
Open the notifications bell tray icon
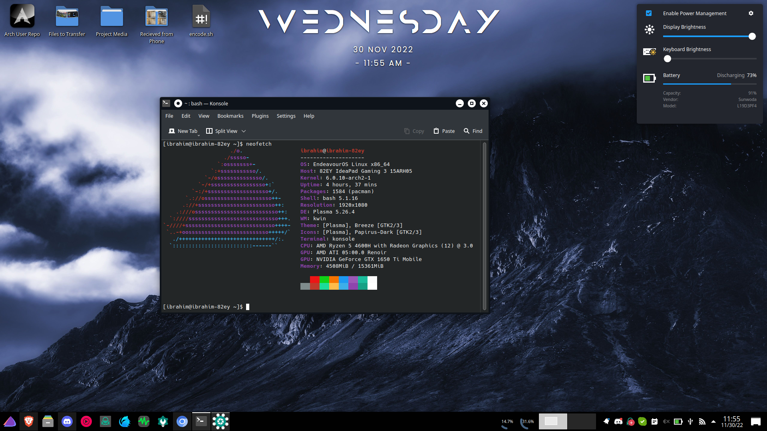click(x=606, y=421)
